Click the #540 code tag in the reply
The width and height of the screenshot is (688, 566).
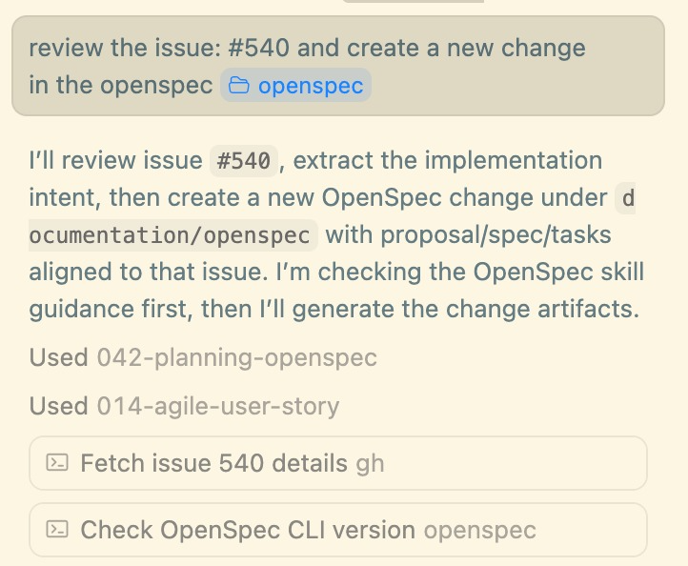[x=244, y=161]
